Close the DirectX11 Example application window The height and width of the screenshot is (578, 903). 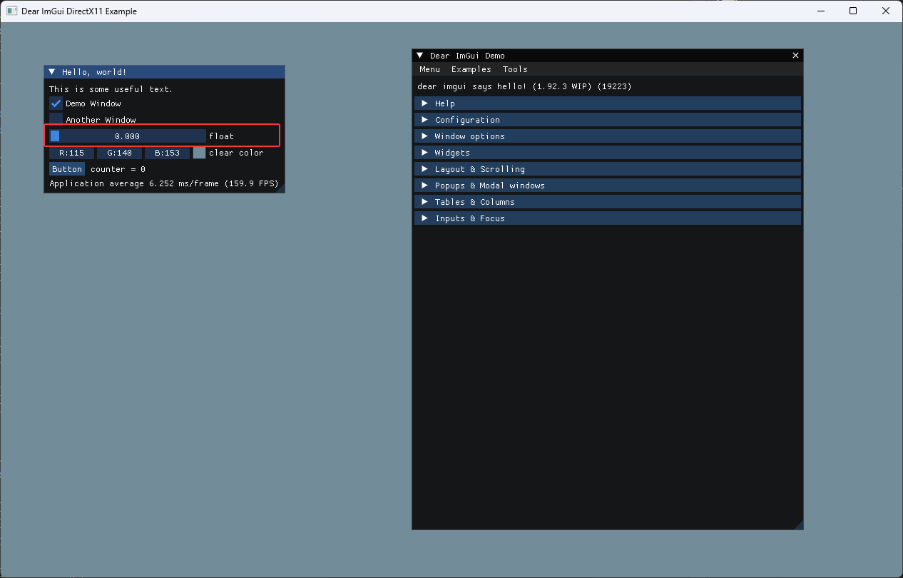[886, 11]
